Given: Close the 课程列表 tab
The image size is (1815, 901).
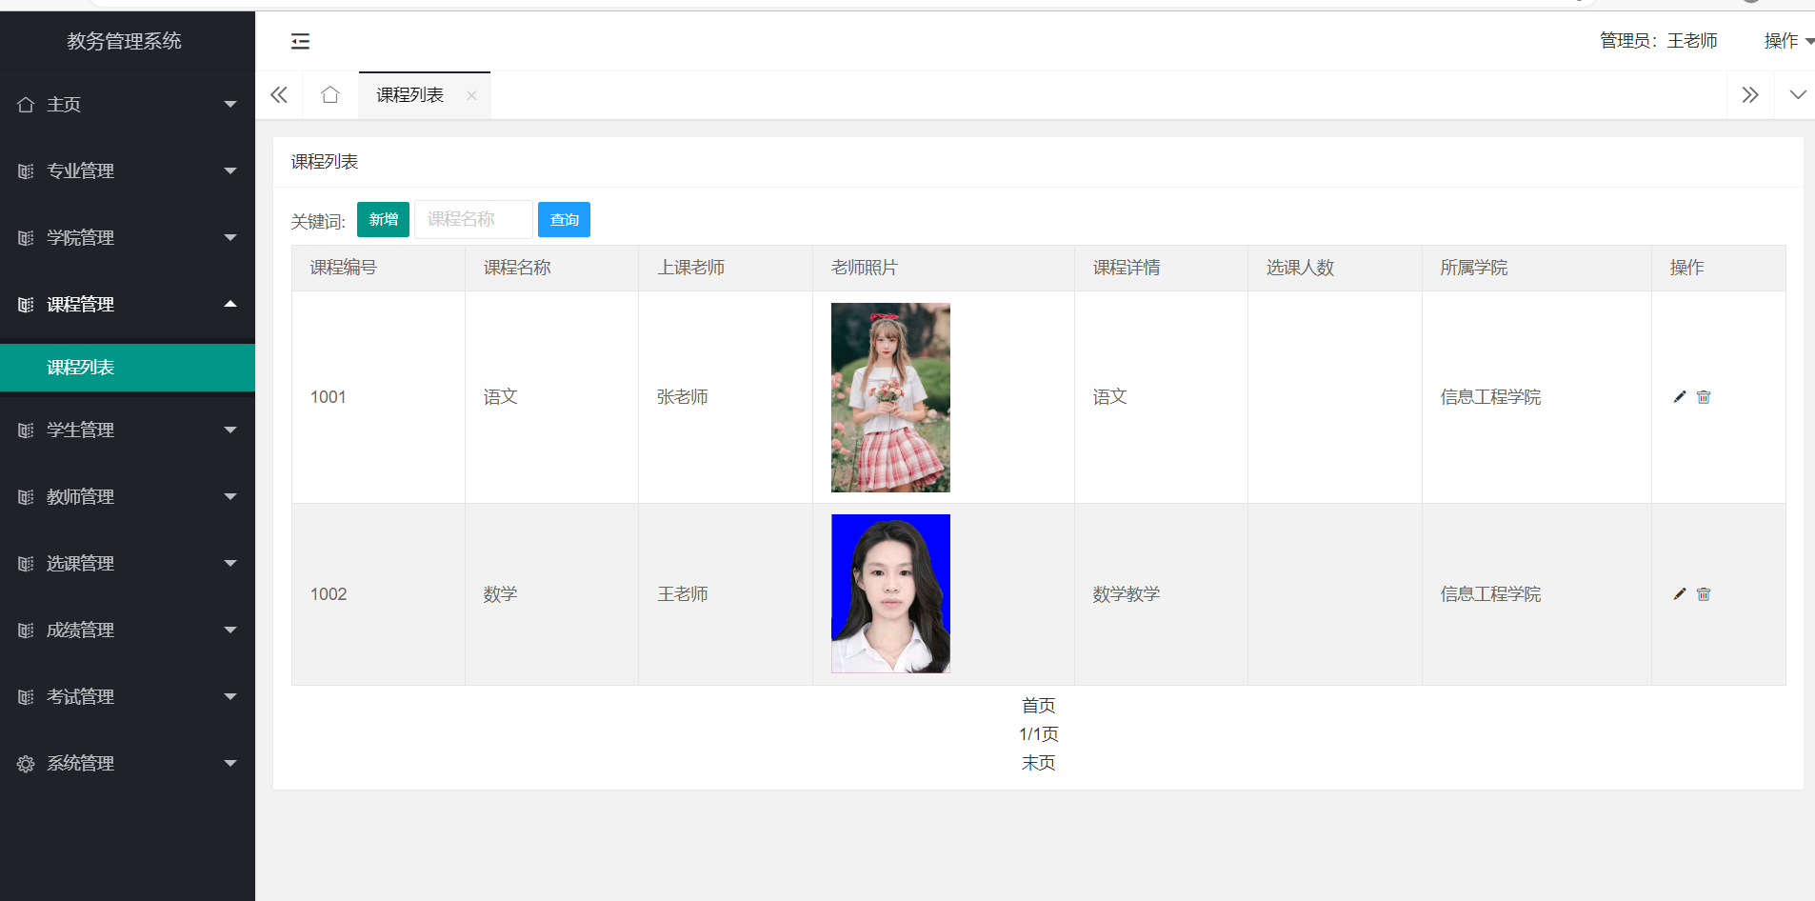Looking at the screenshot, I should tap(471, 95).
